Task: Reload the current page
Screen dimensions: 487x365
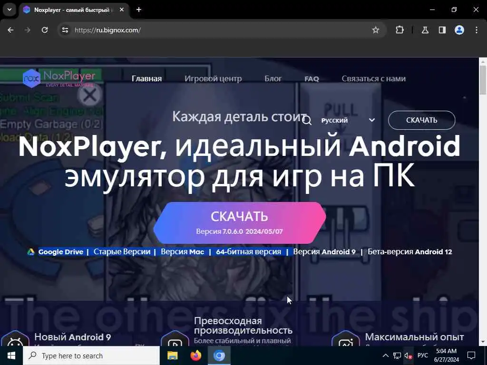Action: (x=45, y=30)
